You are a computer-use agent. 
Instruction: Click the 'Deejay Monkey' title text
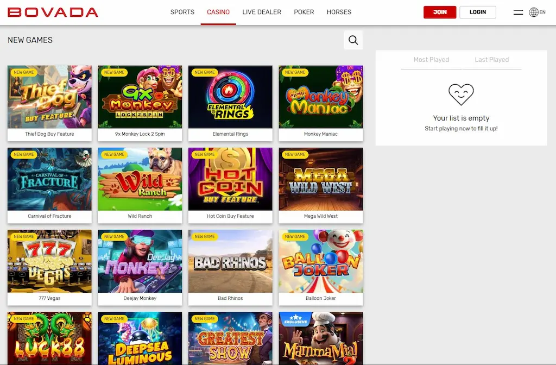(140, 298)
